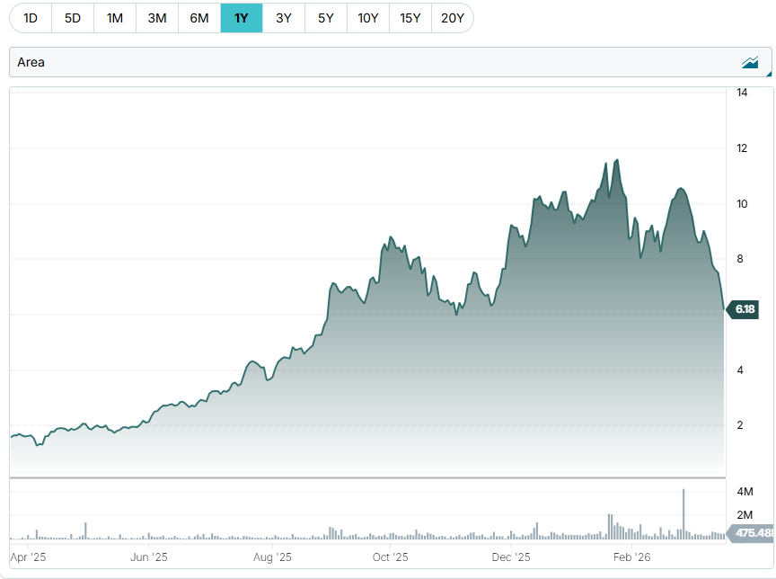Show the 5Y price history

[x=326, y=18]
